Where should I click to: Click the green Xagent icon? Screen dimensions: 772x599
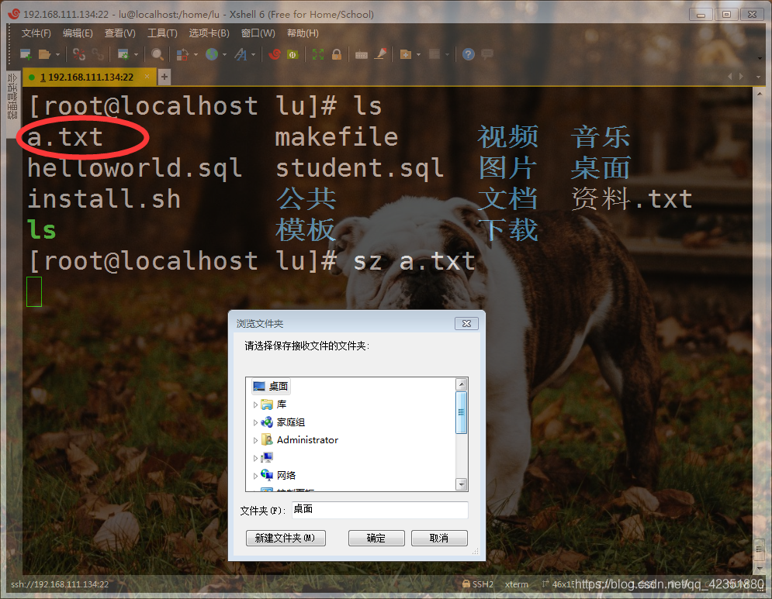pos(293,54)
